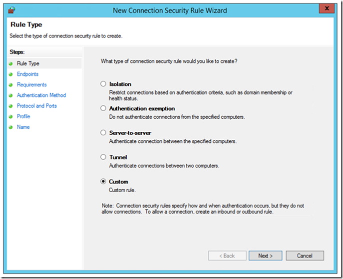Close the wizard window
The image size is (343, 279).
coord(327,9)
